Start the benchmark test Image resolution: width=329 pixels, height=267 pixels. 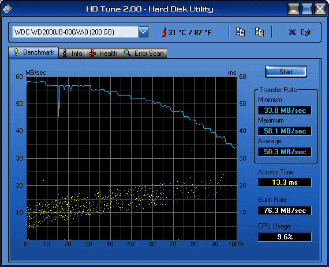point(286,72)
